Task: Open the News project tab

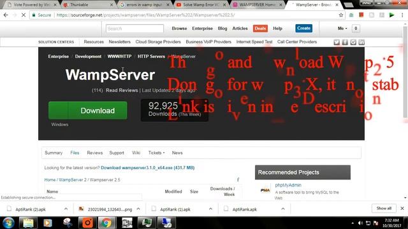Action: tap(177, 153)
